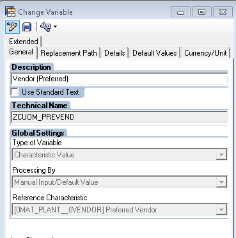This screenshot has height=238, width=236.
Task: Maximize the Change Variable window
Action: click(x=201, y=12)
